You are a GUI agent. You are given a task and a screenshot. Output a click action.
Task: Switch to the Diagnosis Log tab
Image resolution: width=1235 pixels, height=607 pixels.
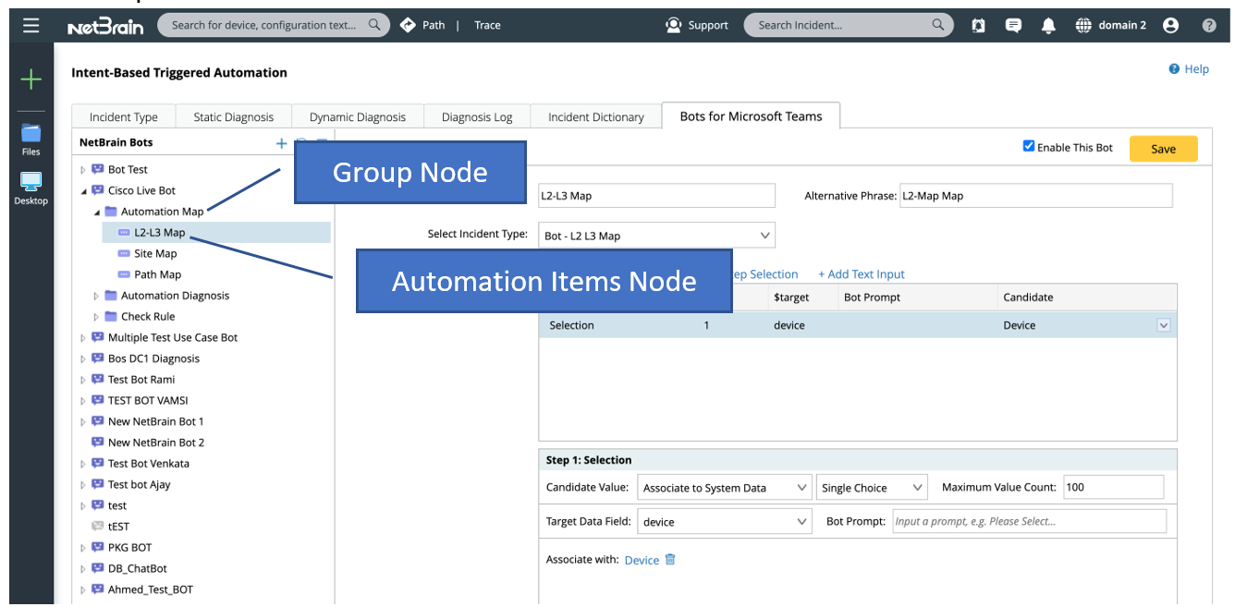pyautogui.click(x=477, y=117)
